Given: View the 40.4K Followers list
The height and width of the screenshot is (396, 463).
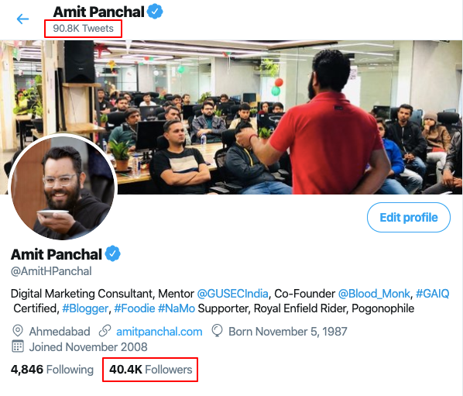Looking at the screenshot, I should pos(151,370).
